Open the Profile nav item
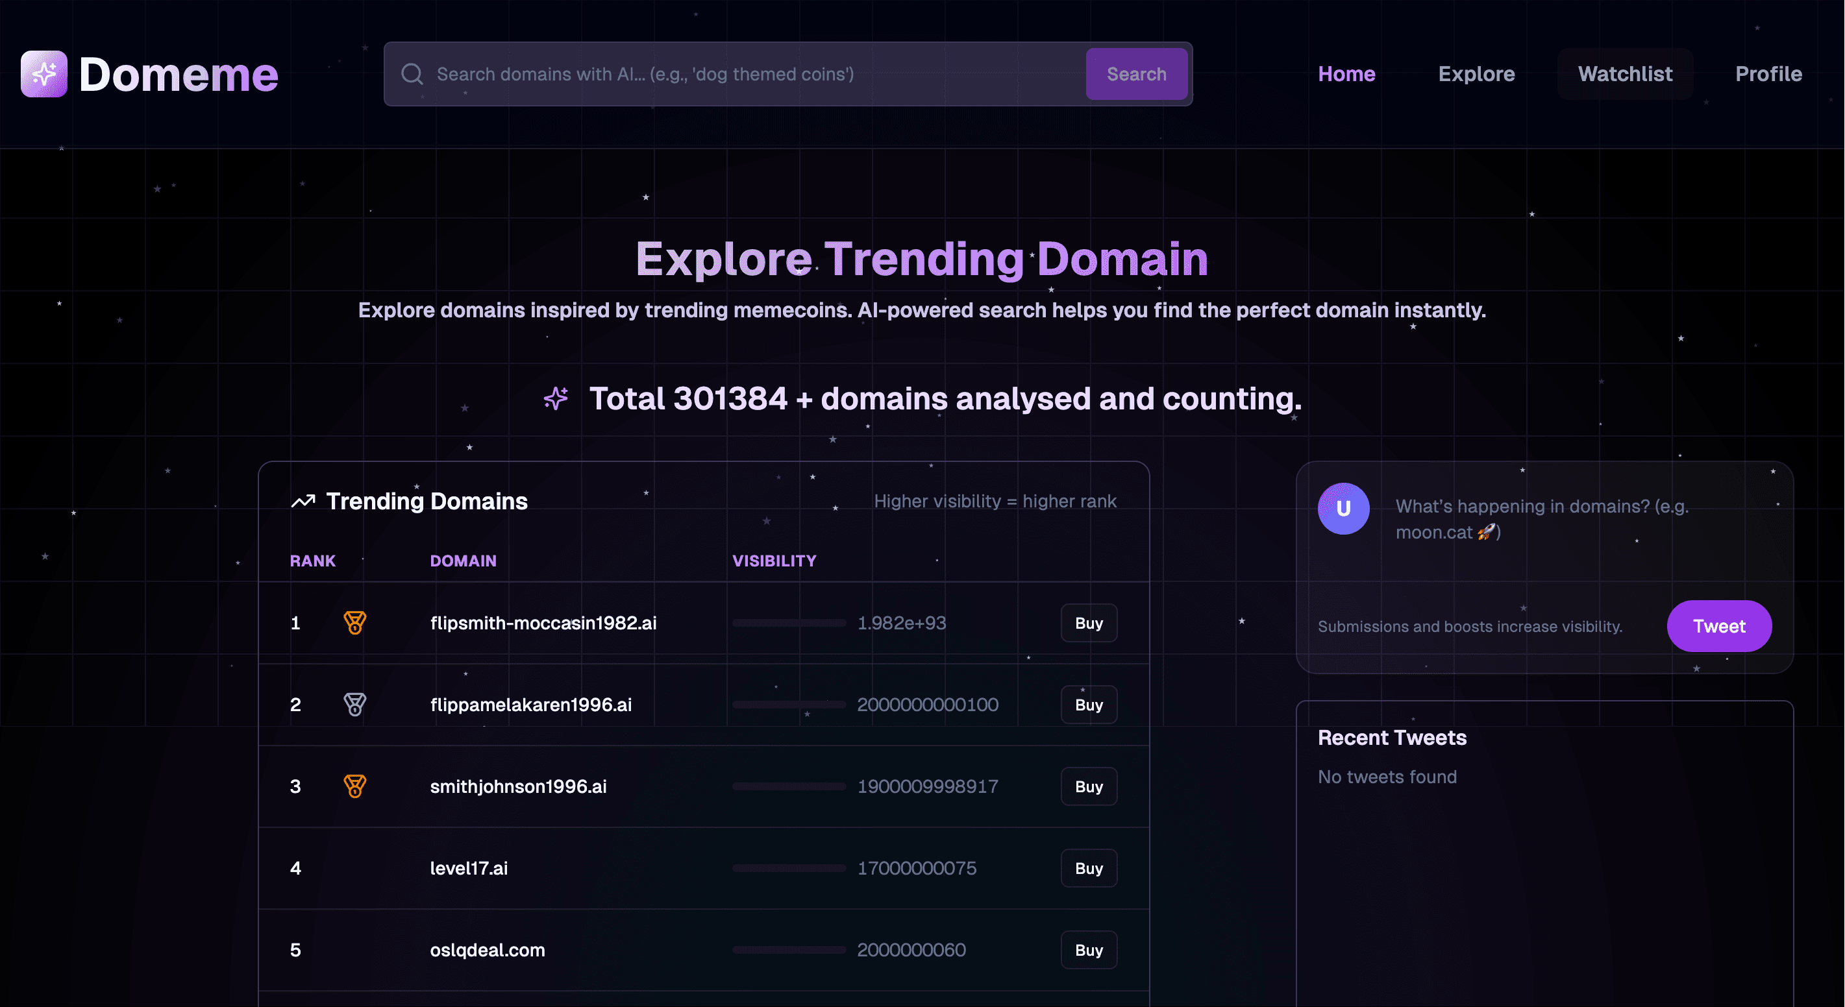Screen dimensions: 1845x1007 tap(1768, 74)
